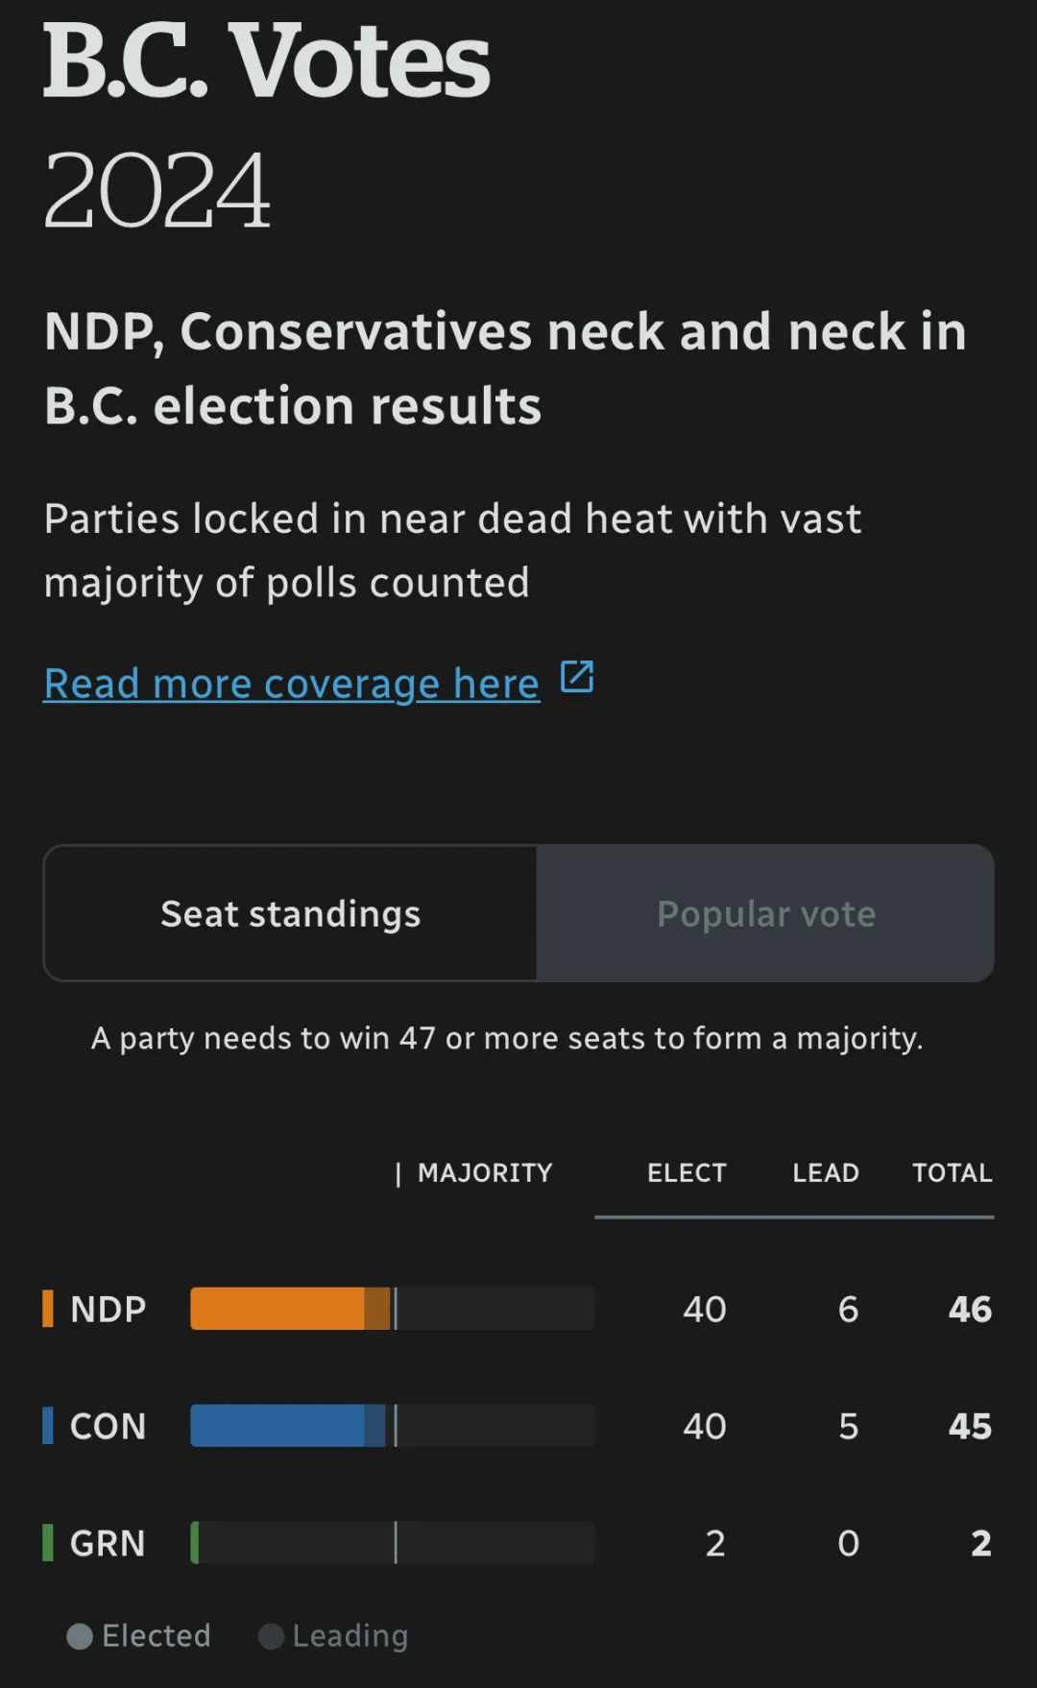
Task: Select the Seat standings tab
Action: 290,914
